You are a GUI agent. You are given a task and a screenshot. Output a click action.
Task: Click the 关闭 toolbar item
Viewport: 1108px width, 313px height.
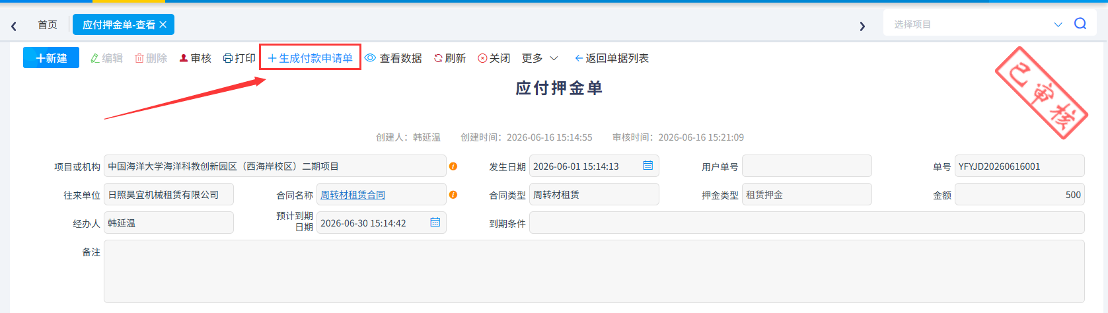(x=494, y=58)
